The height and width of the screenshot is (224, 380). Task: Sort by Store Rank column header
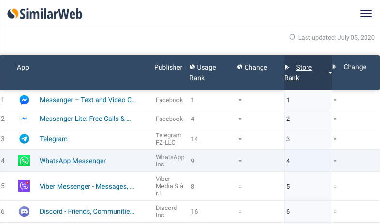tap(298, 73)
